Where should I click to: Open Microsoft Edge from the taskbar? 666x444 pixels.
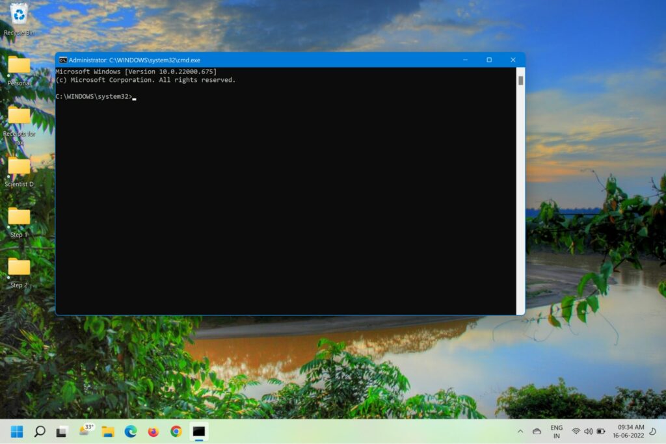[x=131, y=431]
